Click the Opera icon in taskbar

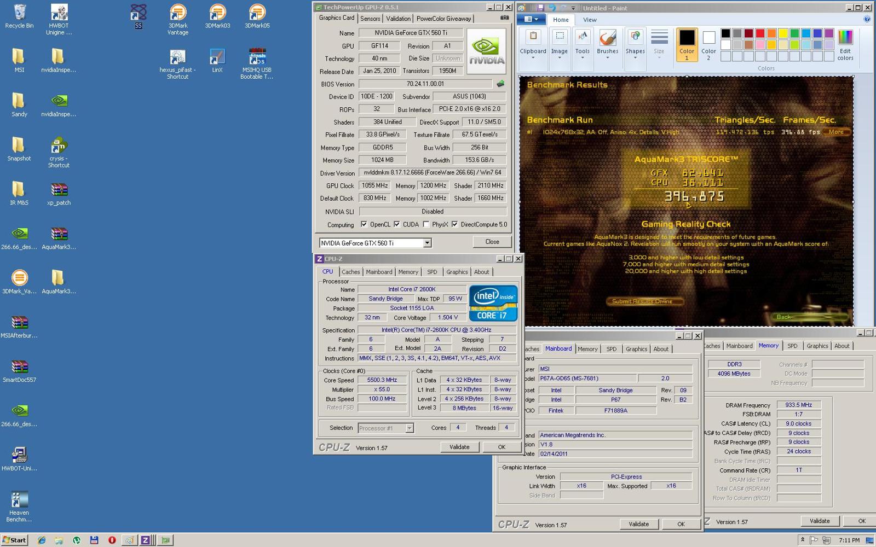point(112,540)
